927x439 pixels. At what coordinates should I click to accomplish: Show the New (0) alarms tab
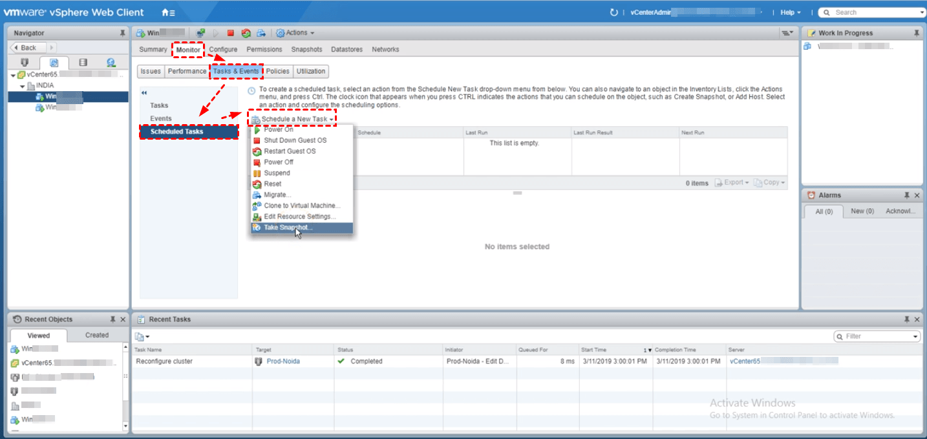tap(862, 211)
